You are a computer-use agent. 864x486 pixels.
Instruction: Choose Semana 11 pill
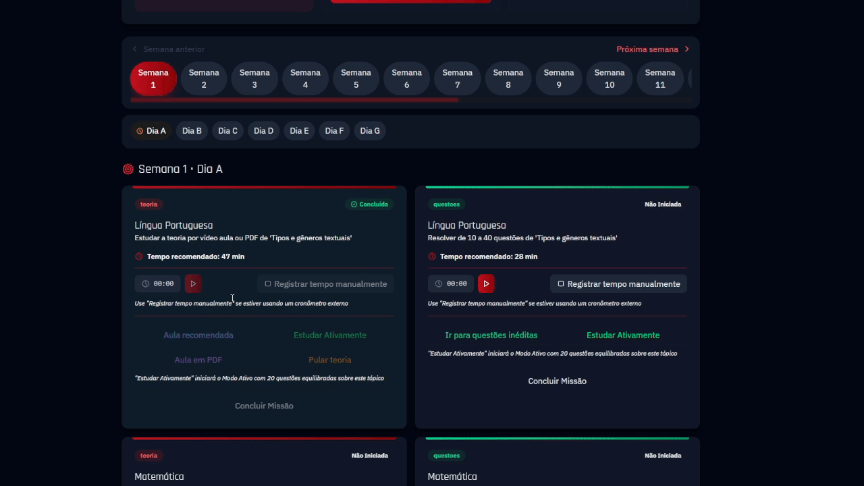tap(659, 79)
